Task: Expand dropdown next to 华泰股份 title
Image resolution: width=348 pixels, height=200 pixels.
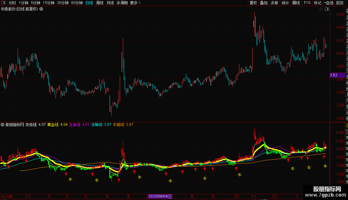Action: pyautogui.click(x=41, y=9)
